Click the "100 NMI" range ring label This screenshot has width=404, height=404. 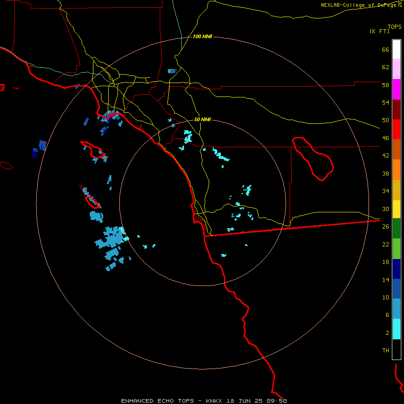[x=202, y=37]
